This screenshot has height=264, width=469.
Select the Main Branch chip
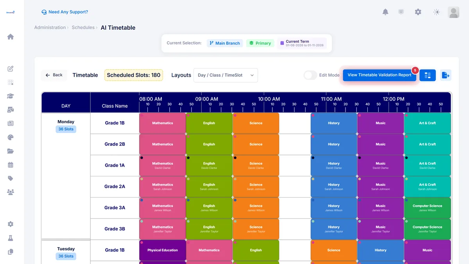tap(225, 43)
